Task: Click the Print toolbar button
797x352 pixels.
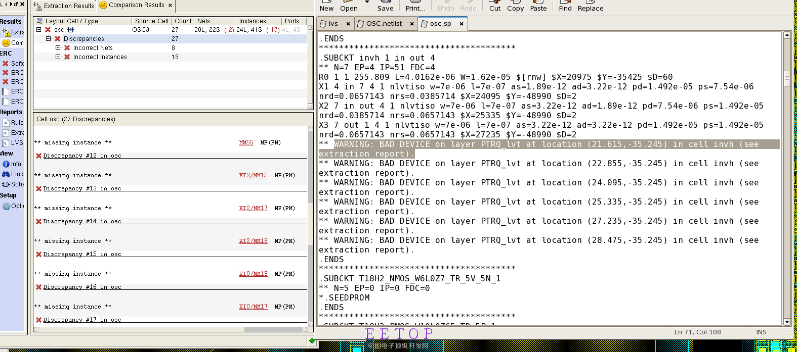Action: [x=415, y=6]
